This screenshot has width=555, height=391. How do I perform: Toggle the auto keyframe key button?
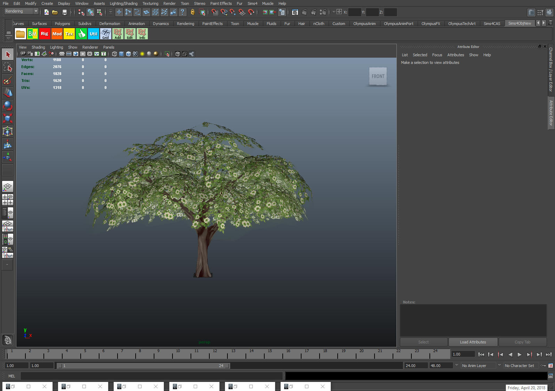click(543, 366)
